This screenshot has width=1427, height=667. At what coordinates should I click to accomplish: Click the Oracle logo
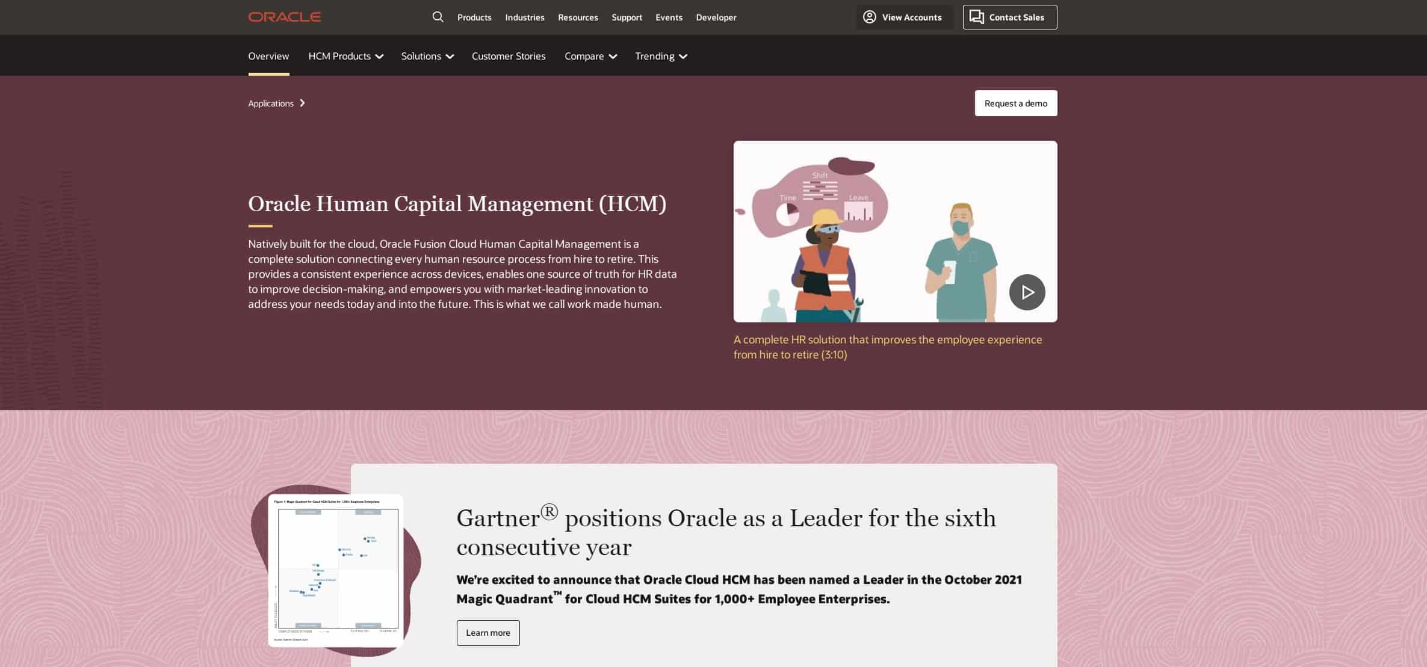coord(284,17)
